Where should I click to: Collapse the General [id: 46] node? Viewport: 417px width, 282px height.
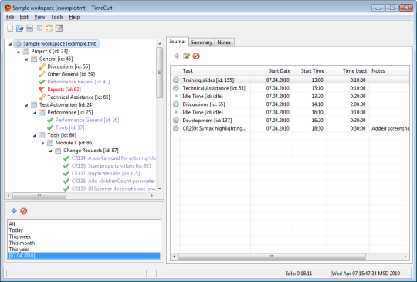tap(26, 59)
